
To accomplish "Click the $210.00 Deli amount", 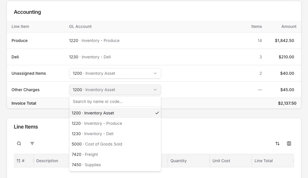I will point(286,57).
